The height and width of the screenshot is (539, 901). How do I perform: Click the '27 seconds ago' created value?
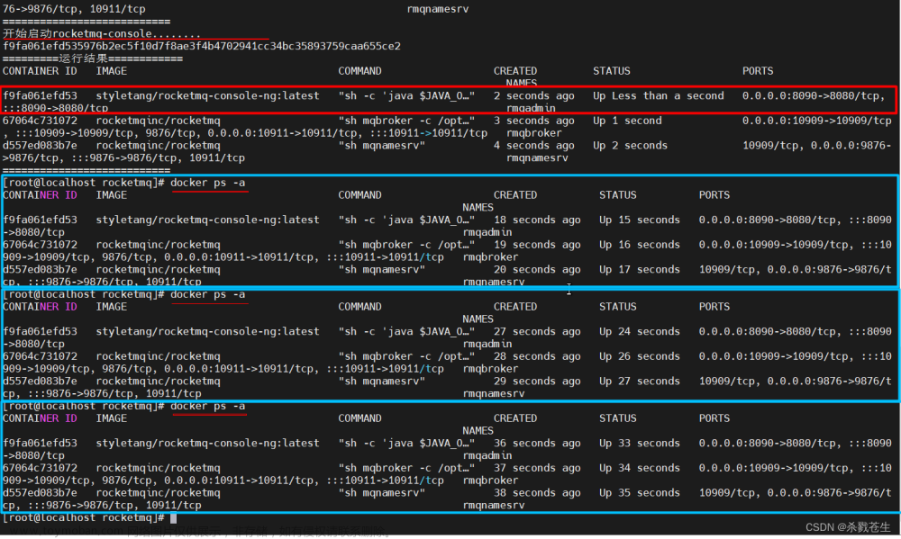pos(537,331)
